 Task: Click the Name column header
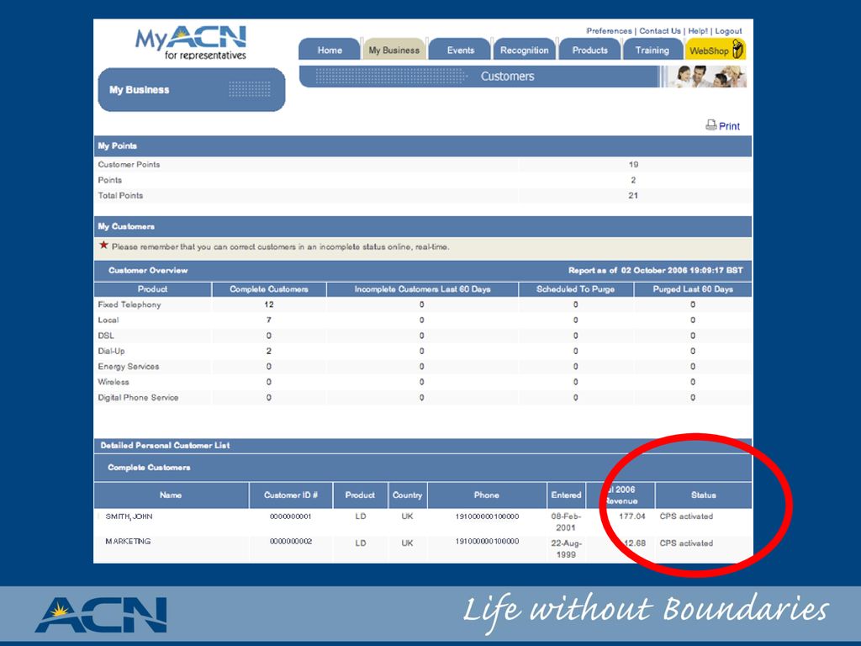pos(171,495)
